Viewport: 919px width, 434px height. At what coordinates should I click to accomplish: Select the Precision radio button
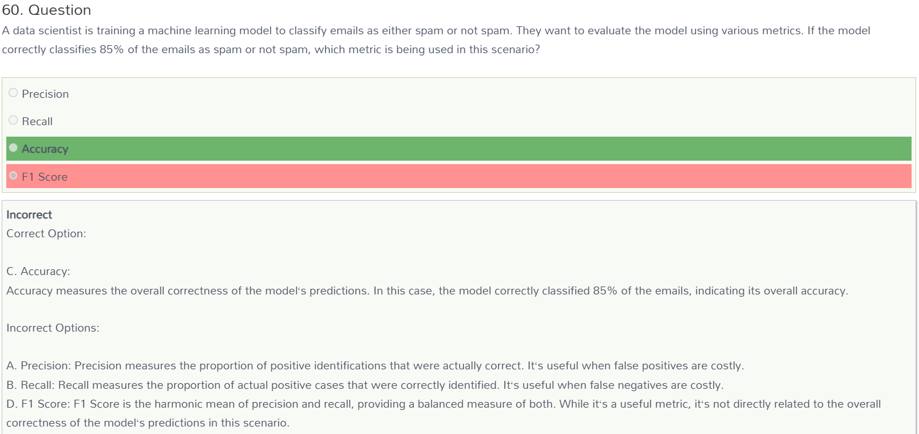coord(13,93)
